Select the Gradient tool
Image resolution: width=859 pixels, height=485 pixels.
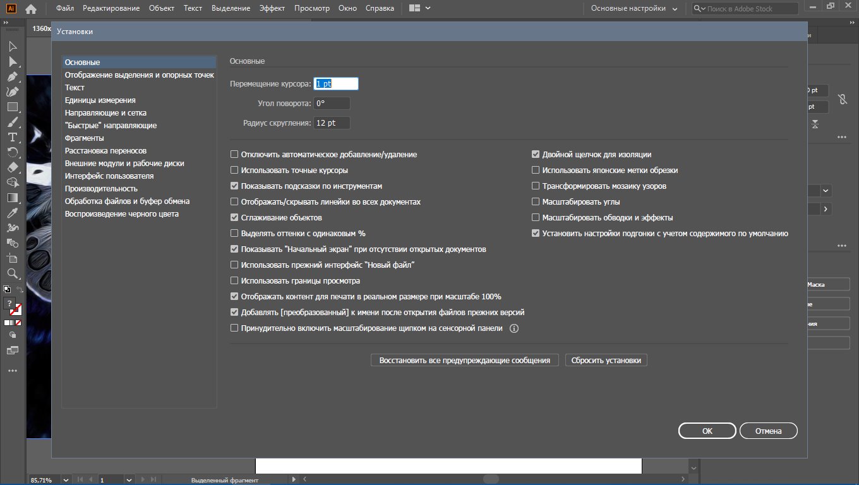pos(12,198)
